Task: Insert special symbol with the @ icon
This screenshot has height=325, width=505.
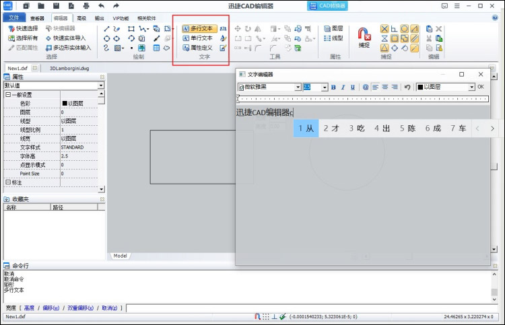Action: 365,87
